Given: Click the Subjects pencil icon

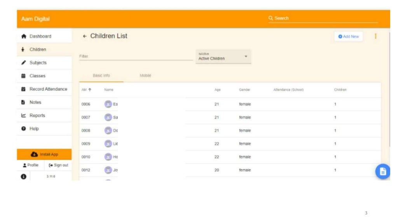Looking at the screenshot, I should [23, 62].
